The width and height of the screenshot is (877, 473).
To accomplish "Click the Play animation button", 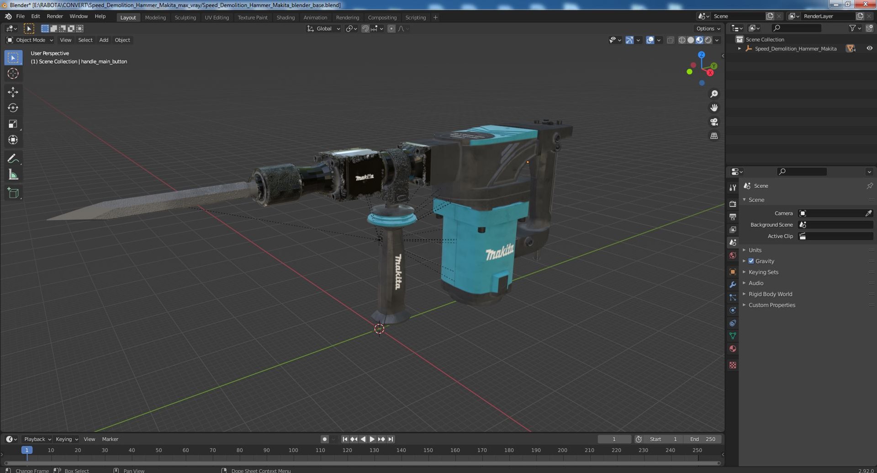I will 372,439.
